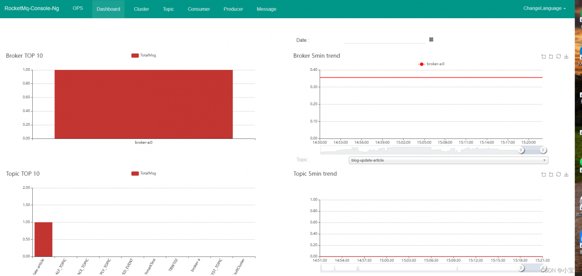
Task: Click zoom reset icon in Broker 5min trend
Action: click(x=551, y=56)
